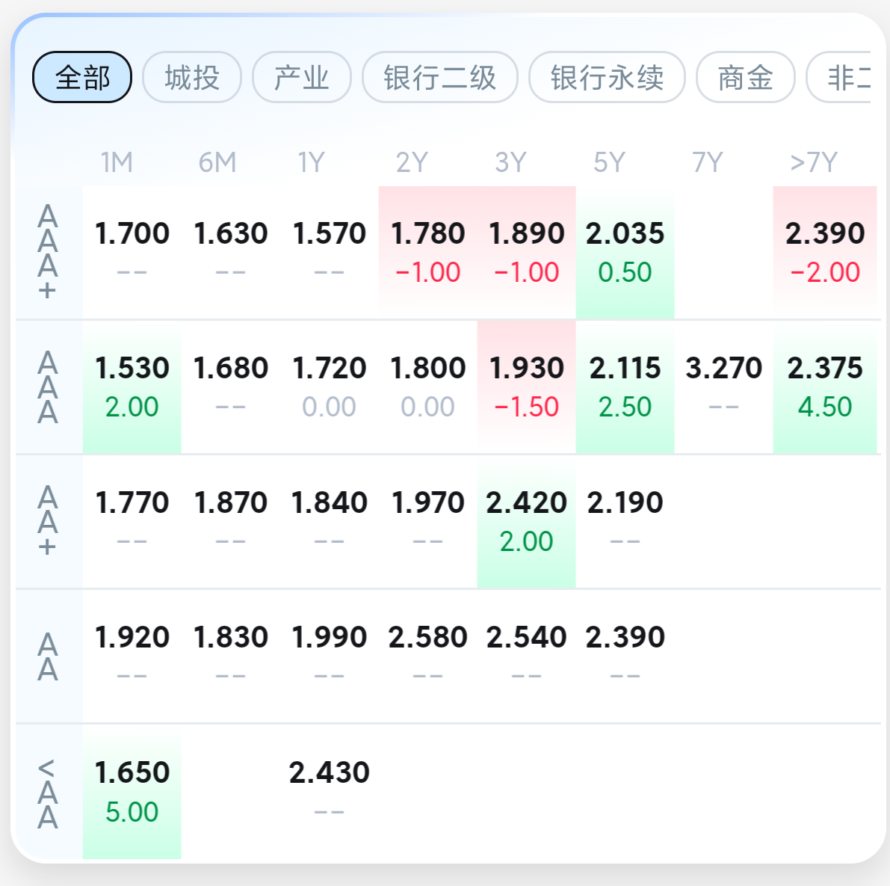The width and height of the screenshot is (890, 886).
Task: Switch to 银行永续 tab
Action: tap(606, 77)
